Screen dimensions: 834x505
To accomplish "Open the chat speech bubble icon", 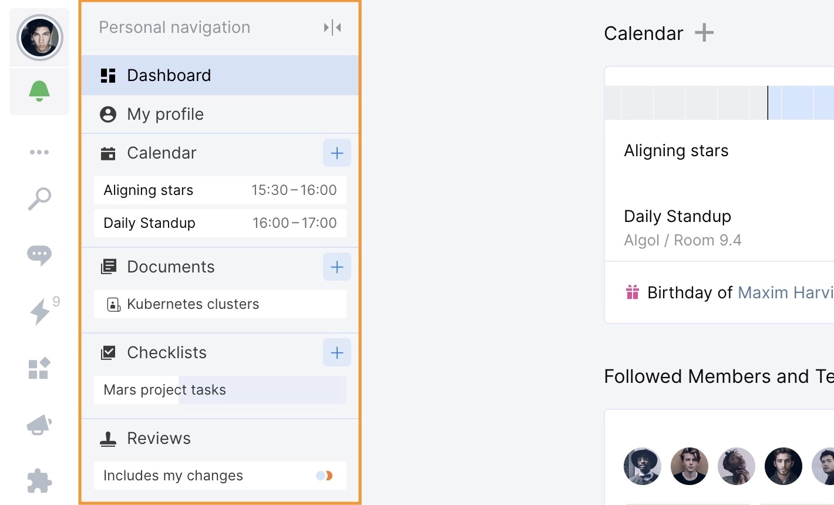I will [x=39, y=255].
